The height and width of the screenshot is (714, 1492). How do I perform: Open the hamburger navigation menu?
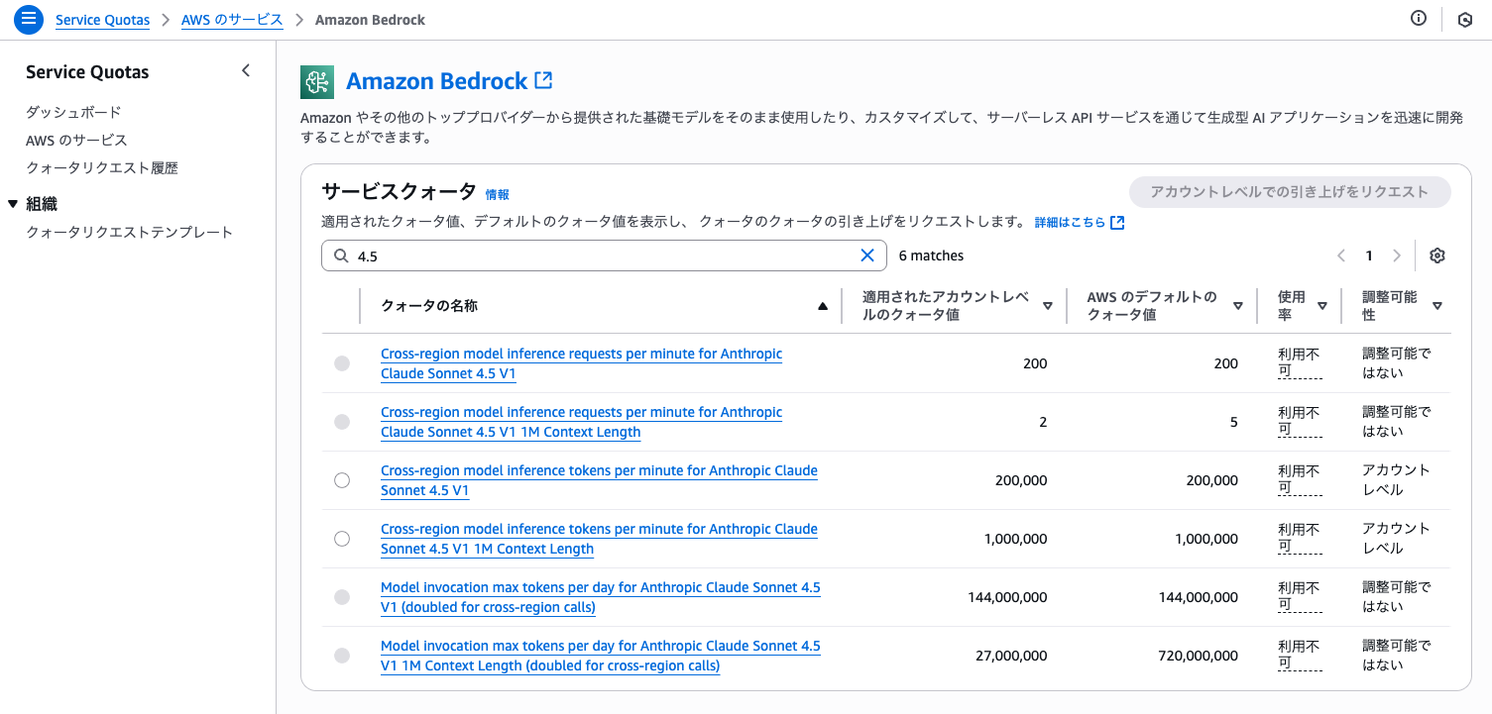(28, 19)
